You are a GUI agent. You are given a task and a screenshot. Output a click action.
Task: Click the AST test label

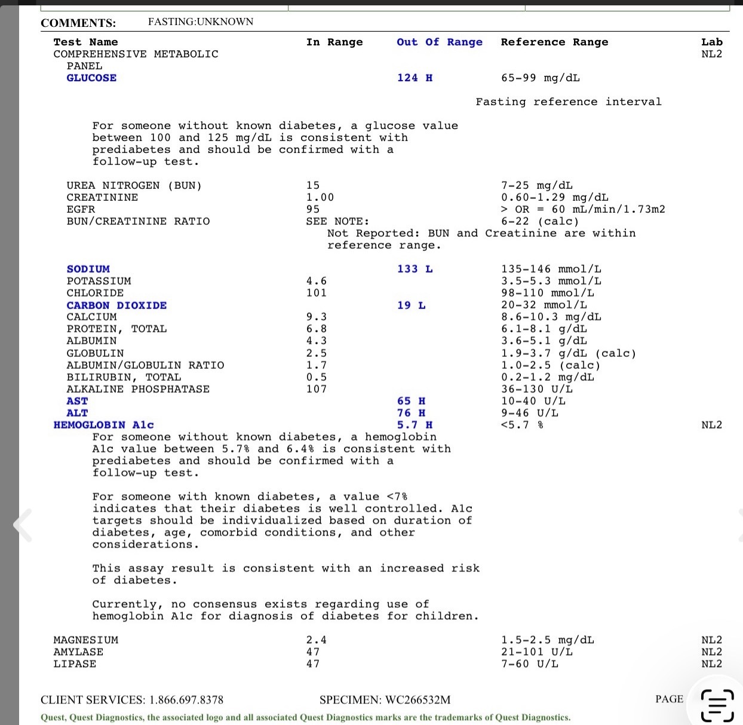click(x=77, y=401)
